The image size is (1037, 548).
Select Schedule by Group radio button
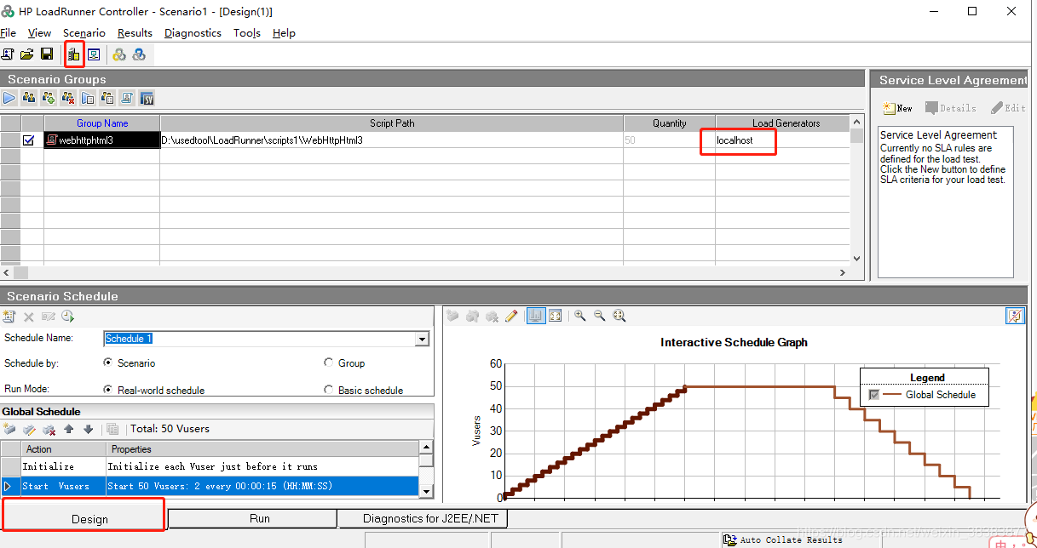point(329,362)
